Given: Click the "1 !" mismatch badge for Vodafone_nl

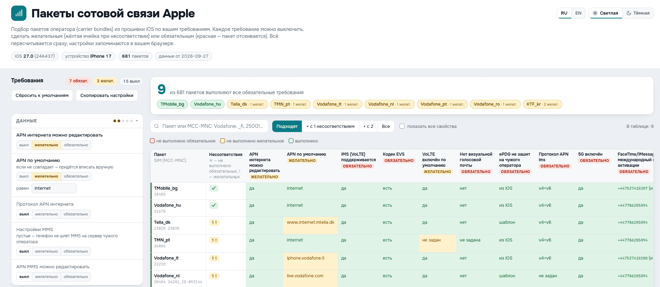Looking at the screenshot, I should (214, 276).
